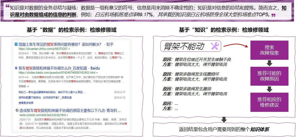296x137 pixels.
Task: Open the result 泵车臂架旋转和伸展不协调怎么办_百度知道
Action: coord(59,68)
